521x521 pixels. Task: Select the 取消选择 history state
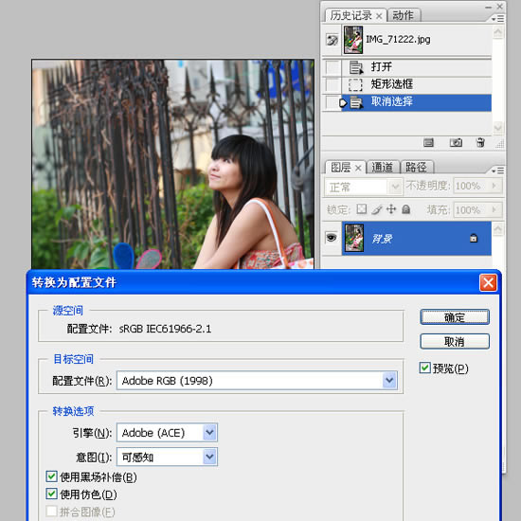click(x=417, y=102)
